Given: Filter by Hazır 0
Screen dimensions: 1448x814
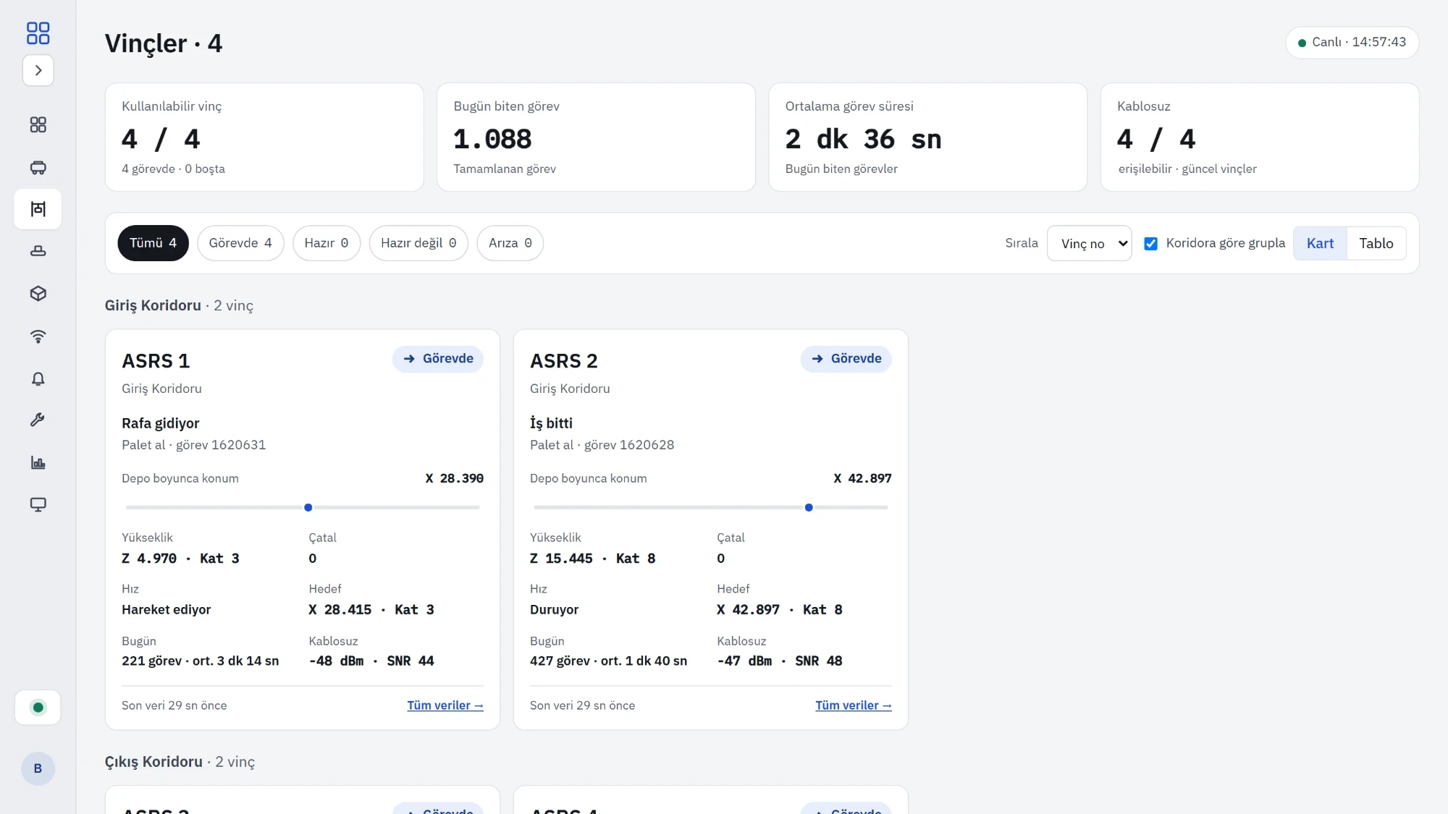Looking at the screenshot, I should pyautogui.click(x=327, y=243).
